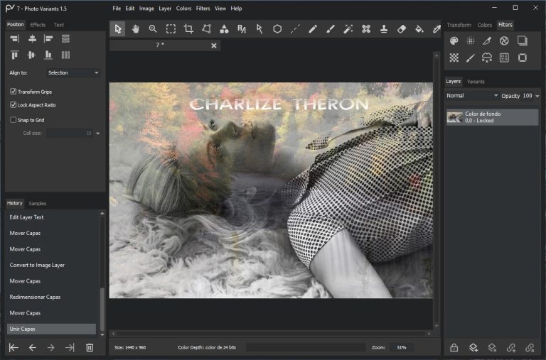The height and width of the screenshot is (360, 546).
Task: Switch to the Effects tab
Action: click(38, 25)
